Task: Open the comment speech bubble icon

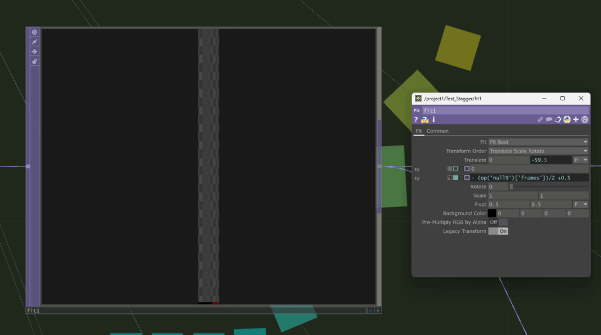Action: click(x=549, y=120)
